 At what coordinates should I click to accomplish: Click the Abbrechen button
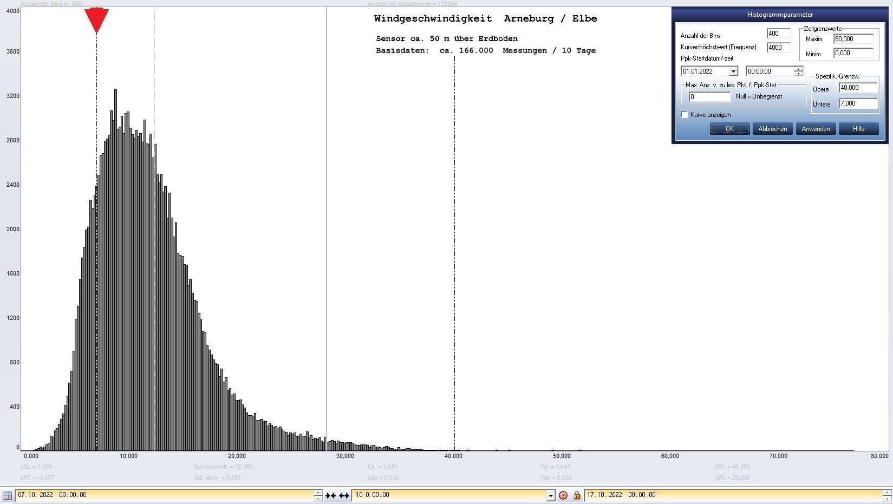[x=772, y=129]
